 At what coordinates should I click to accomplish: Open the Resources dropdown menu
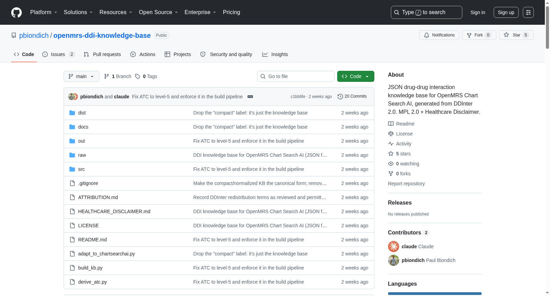(115, 12)
